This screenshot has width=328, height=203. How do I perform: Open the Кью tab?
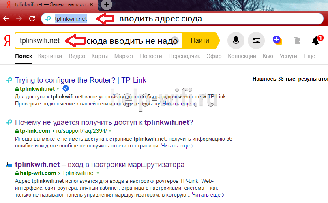point(268,56)
